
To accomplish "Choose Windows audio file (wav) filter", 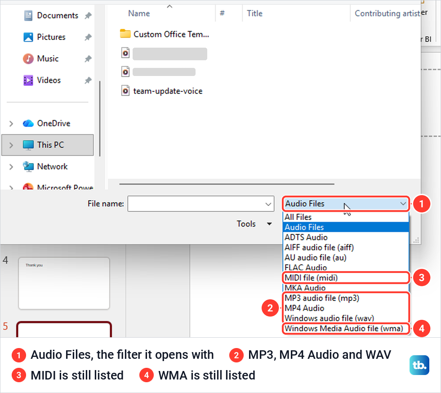I will tap(346, 318).
